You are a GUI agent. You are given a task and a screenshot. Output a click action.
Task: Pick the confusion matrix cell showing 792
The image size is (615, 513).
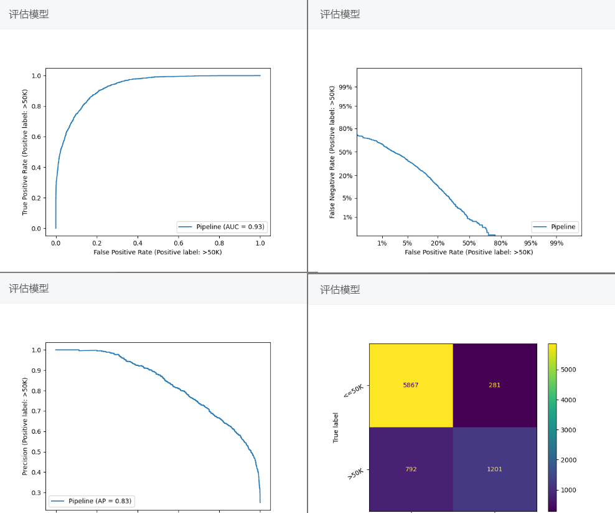point(411,469)
